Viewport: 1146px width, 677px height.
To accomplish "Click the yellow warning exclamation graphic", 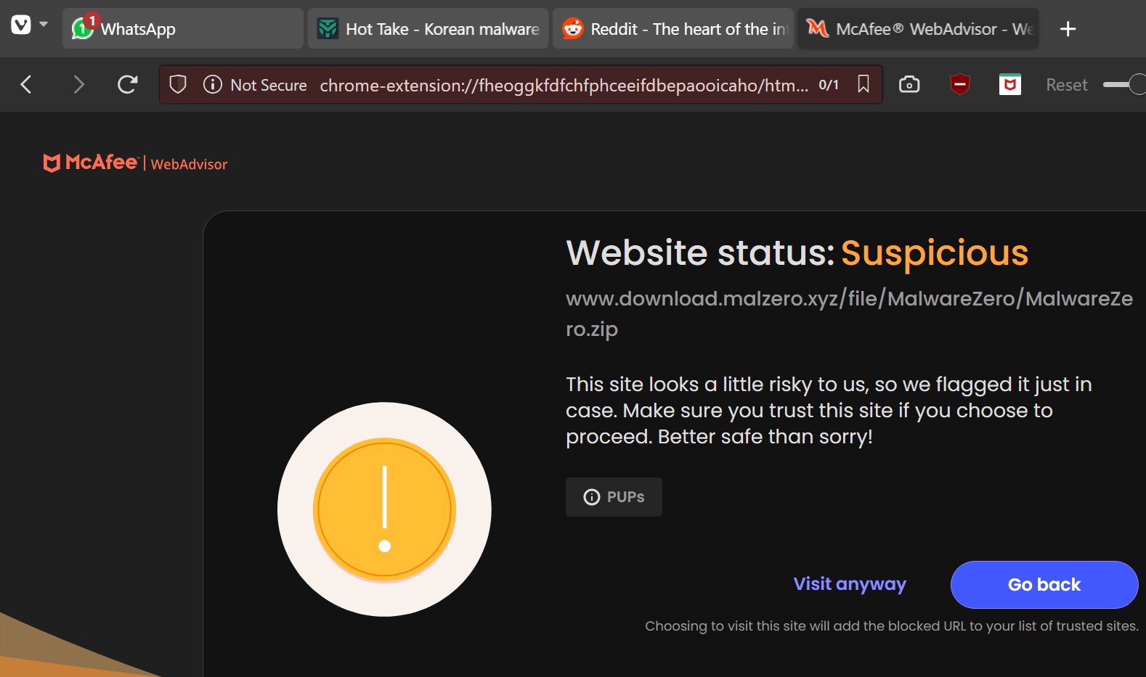I will 384,509.
